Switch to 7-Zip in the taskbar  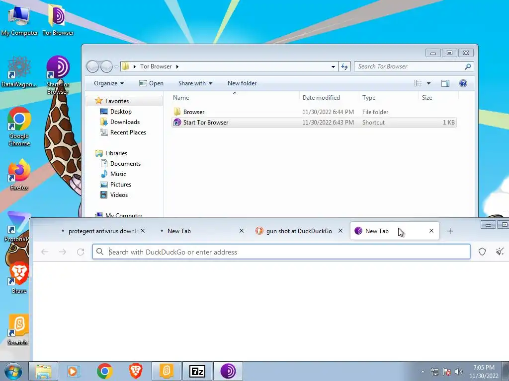(x=197, y=371)
